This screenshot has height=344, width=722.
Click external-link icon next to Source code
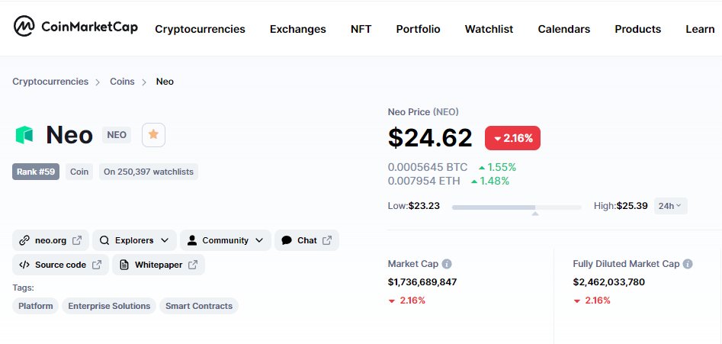[x=97, y=265]
